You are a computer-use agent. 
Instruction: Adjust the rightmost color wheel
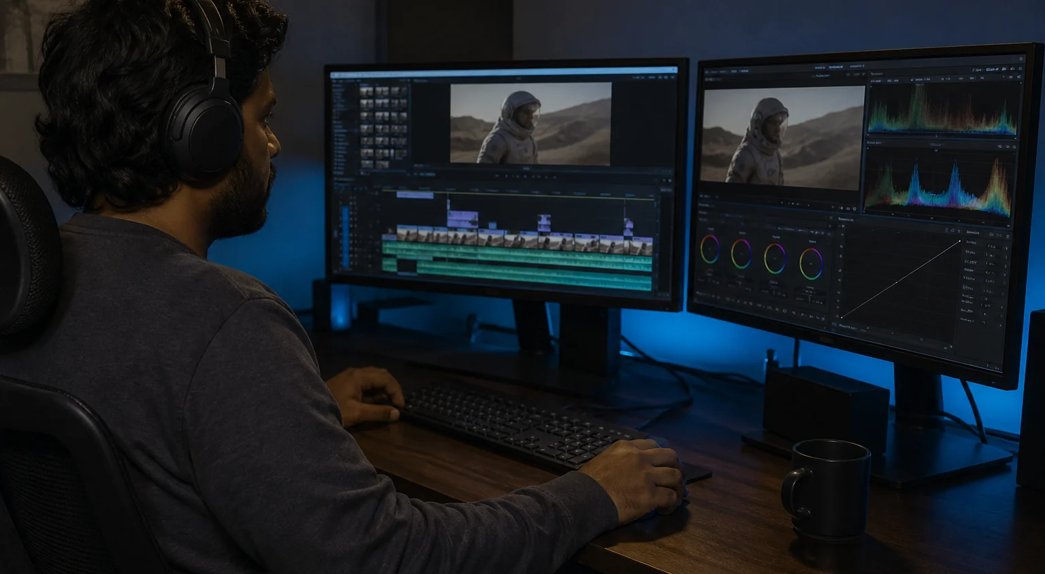[811, 264]
